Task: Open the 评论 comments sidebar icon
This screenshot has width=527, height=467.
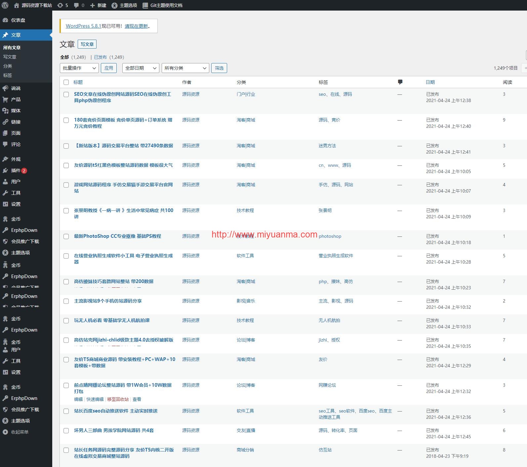Action: coord(5,144)
